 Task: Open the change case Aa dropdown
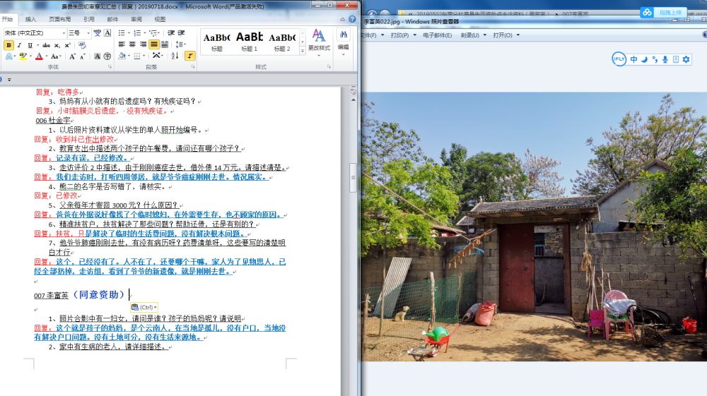56,56
